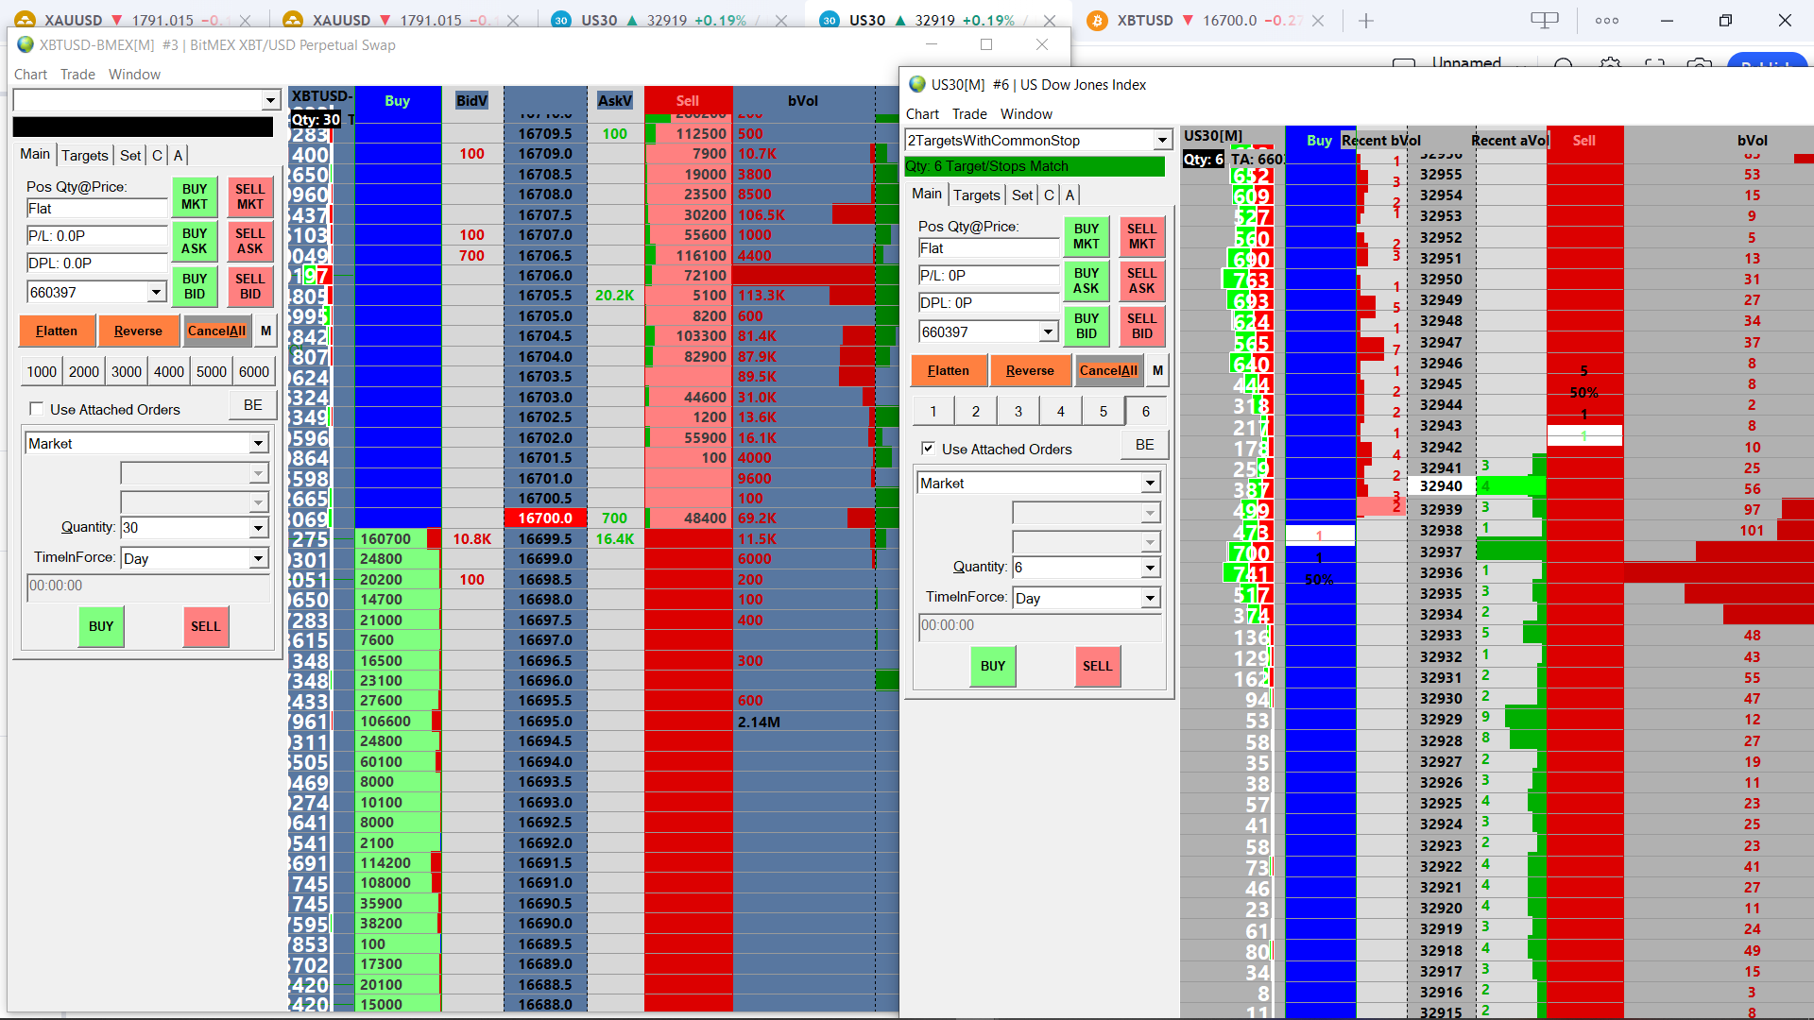This screenshot has width=1814, height=1020.
Task: Click the three-dots more options icon
Action: coord(1606,21)
